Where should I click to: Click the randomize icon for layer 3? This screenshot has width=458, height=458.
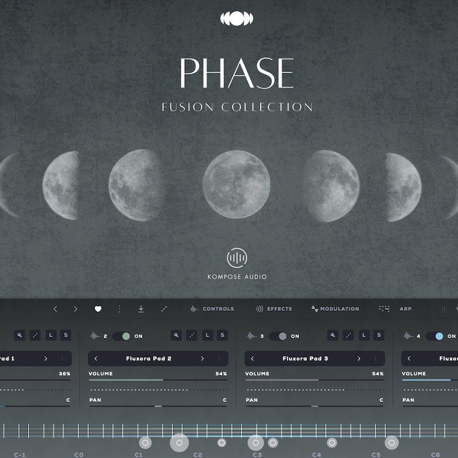pos(348,335)
